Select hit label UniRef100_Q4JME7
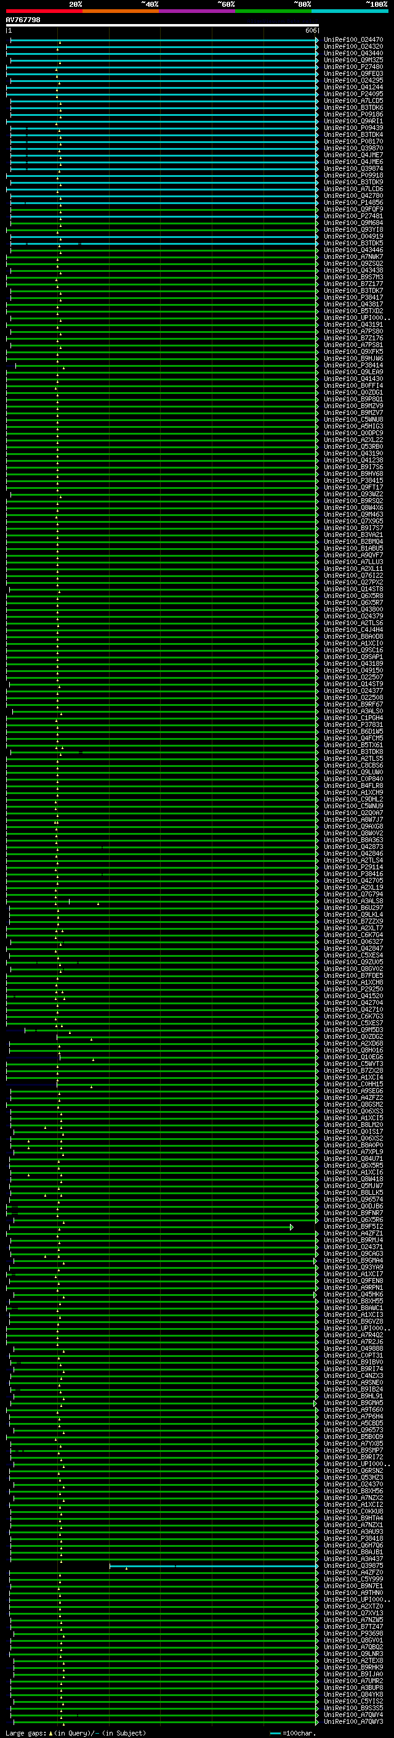This screenshot has height=1738, width=394. point(353,155)
